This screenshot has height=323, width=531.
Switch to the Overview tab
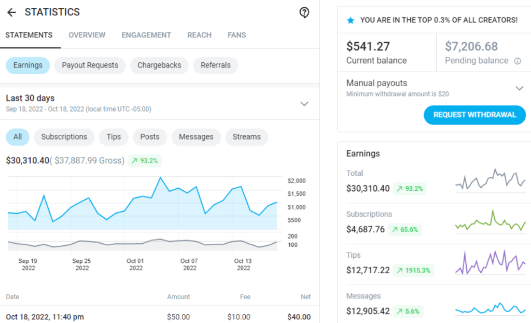coord(87,35)
